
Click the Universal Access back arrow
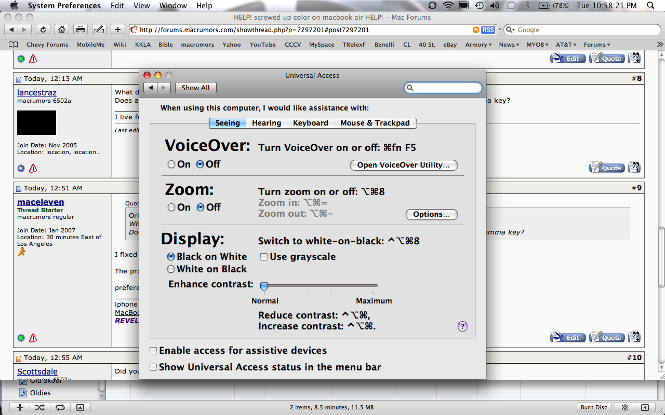click(151, 88)
